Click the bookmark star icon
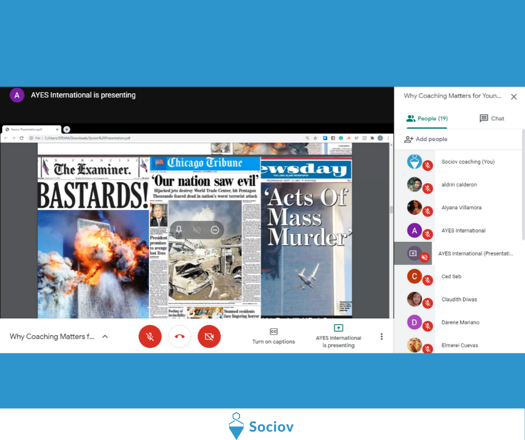The height and width of the screenshot is (440, 525). pos(315,138)
